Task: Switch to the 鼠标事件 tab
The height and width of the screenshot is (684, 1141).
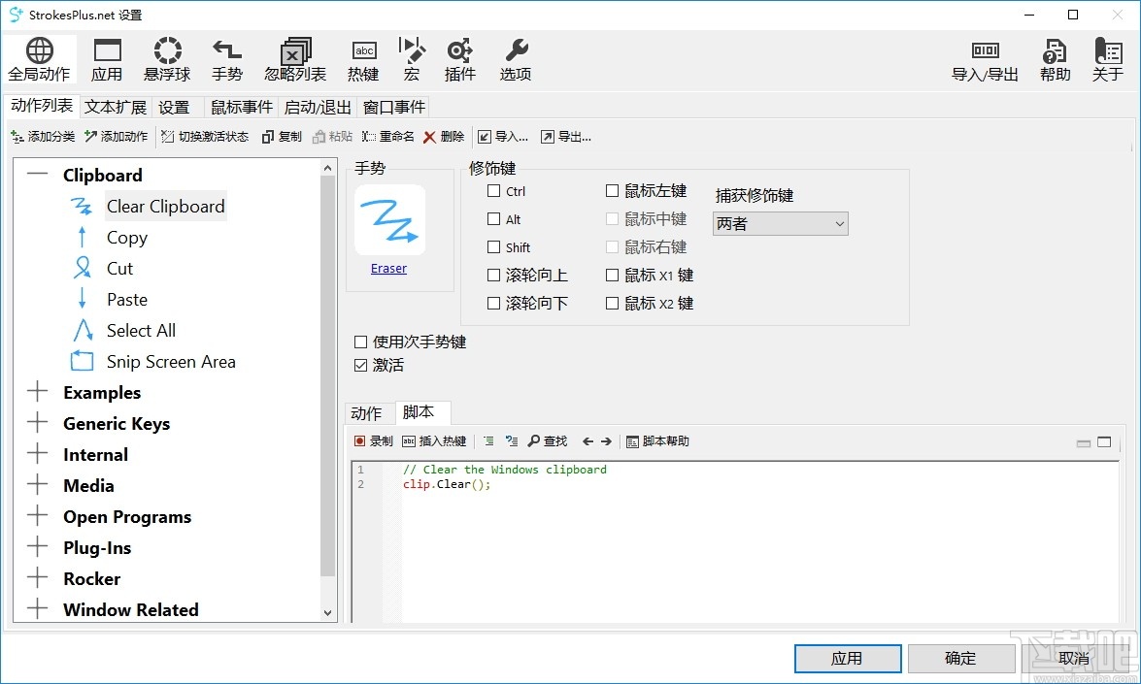Action: [241, 107]
